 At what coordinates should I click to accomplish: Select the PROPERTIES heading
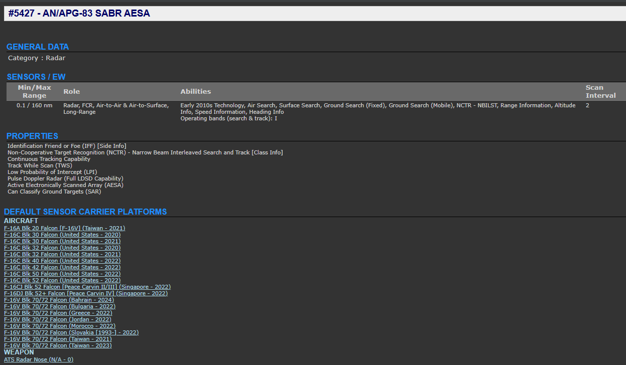[x=32, y=136]
